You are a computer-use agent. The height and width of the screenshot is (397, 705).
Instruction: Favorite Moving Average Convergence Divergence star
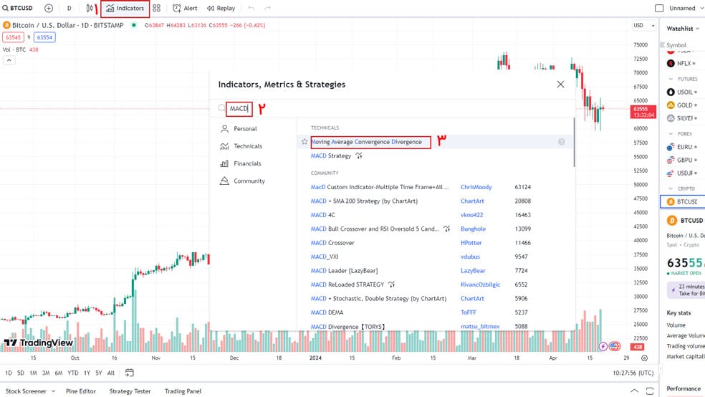pyautogui.click(x=304, y=142)
